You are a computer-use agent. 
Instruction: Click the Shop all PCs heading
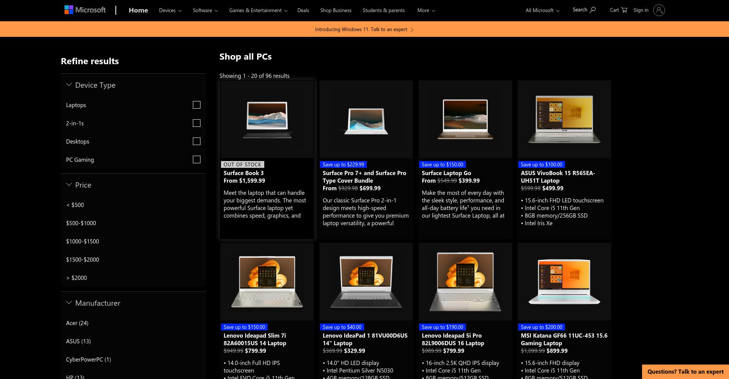click(245, 57)
